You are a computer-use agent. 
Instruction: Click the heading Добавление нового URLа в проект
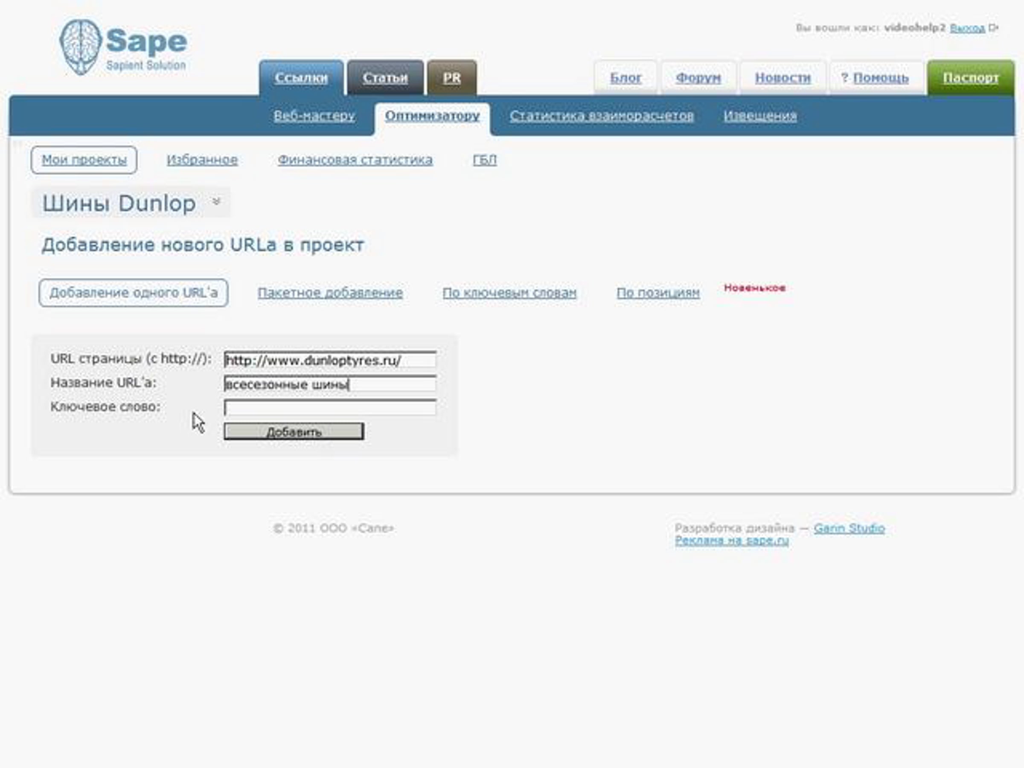pos(203,245)
